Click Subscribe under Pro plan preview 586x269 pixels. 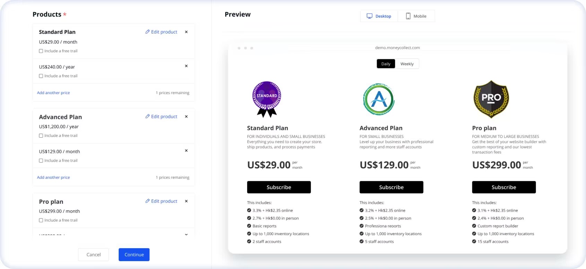point(503,187)
